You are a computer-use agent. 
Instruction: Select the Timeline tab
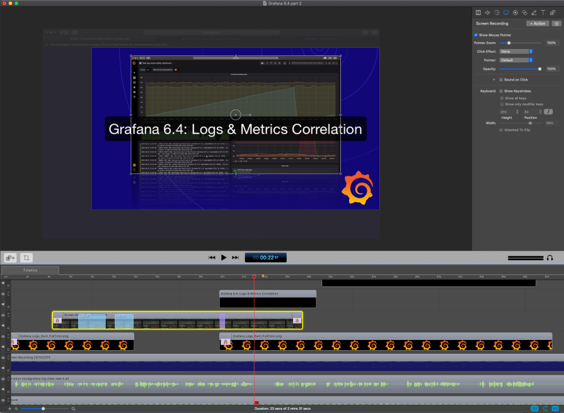pyautogui.click(x=30, y=270)
